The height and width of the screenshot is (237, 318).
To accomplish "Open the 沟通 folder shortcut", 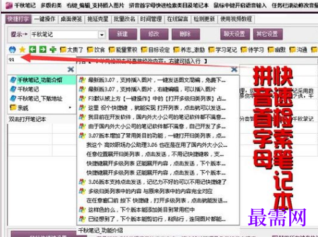I will (x=298, y=49).
